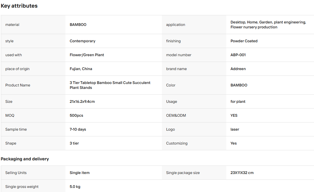Select the 5.0 kg gross weight value
This screenshot has height=192, width=314.
75,187
